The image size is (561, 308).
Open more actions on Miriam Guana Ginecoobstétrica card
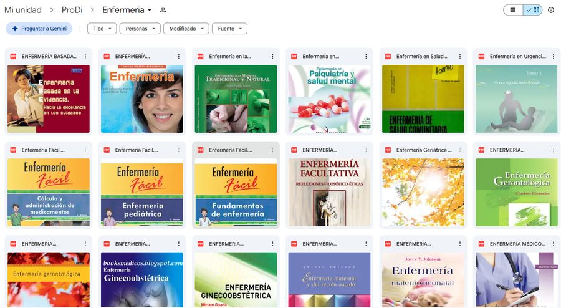[272, 244]
